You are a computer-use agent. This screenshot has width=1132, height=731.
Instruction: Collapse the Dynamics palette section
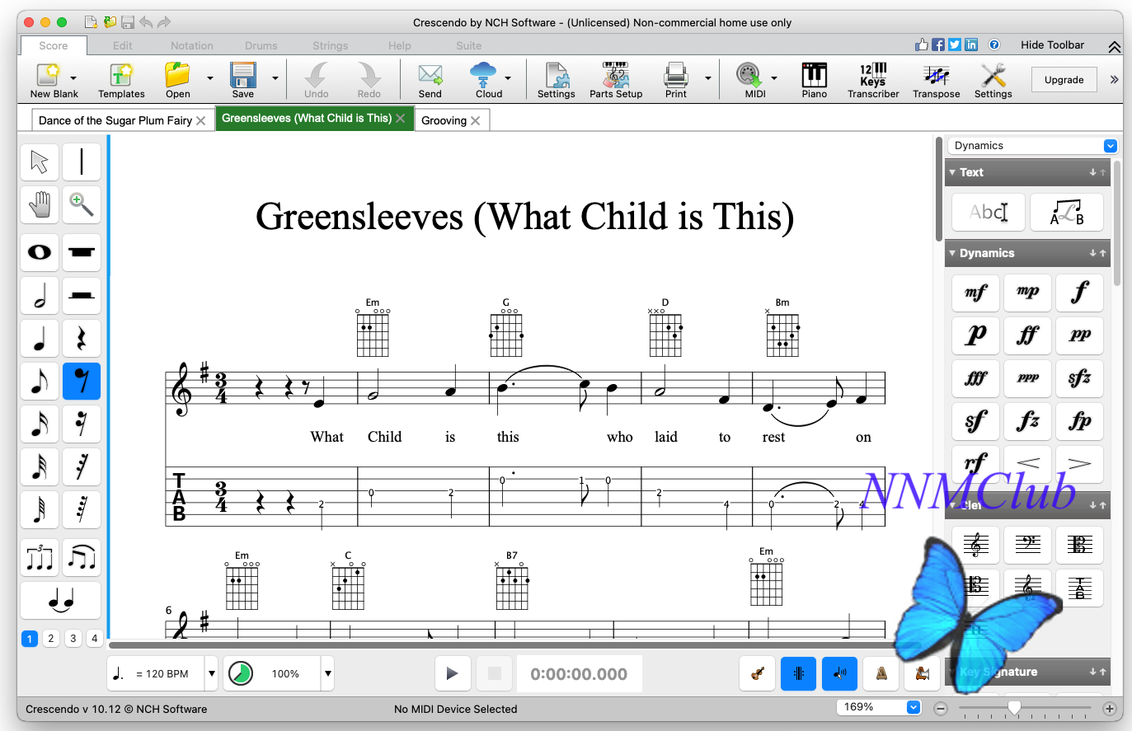[952, 253]
